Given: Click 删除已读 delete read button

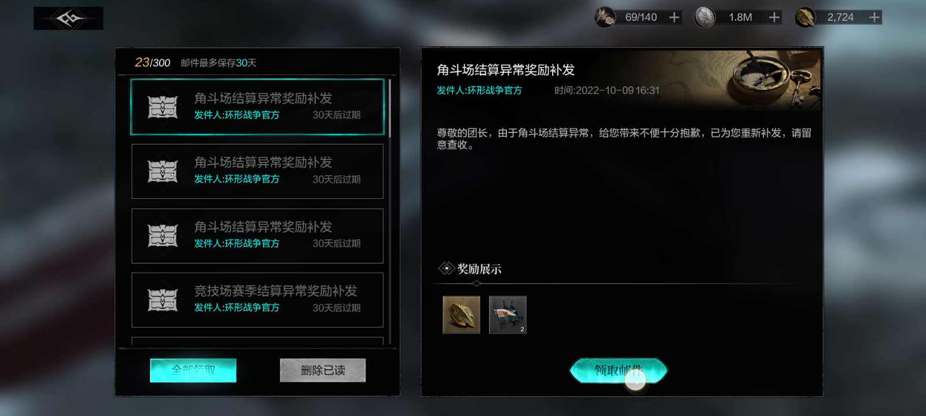Looking at the screenshot, I should click(x=323, y=370).
